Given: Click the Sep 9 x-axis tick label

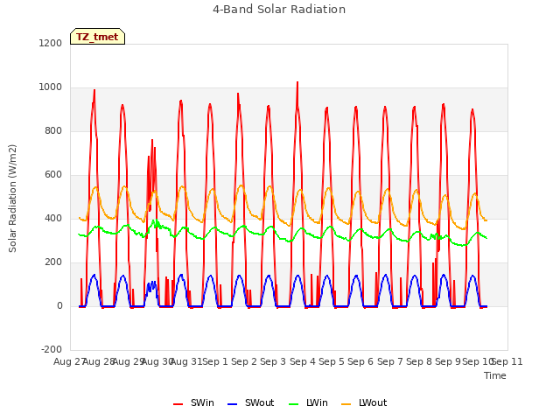Looking at the screenshot, I should [x=448, y=361].
